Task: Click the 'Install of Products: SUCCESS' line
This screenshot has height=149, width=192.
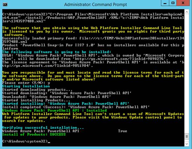Action: (34, 134)
